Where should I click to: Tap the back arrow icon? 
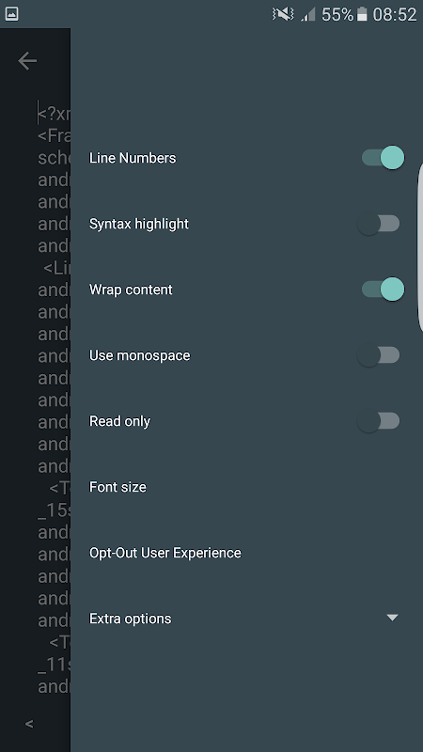[x=27, y=61]
